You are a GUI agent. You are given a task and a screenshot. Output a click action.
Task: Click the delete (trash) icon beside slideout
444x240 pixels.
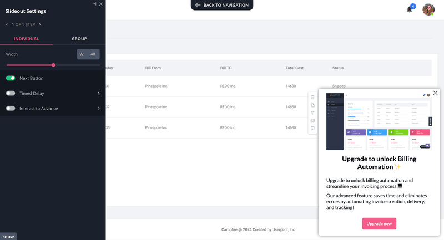click(x=312, y=97)
